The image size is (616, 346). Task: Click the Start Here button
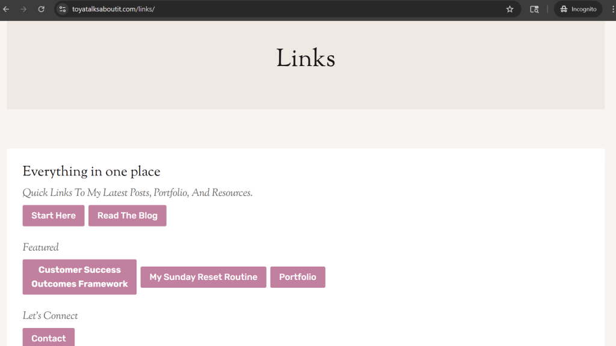pyautogui.click(x=54, y=216)
